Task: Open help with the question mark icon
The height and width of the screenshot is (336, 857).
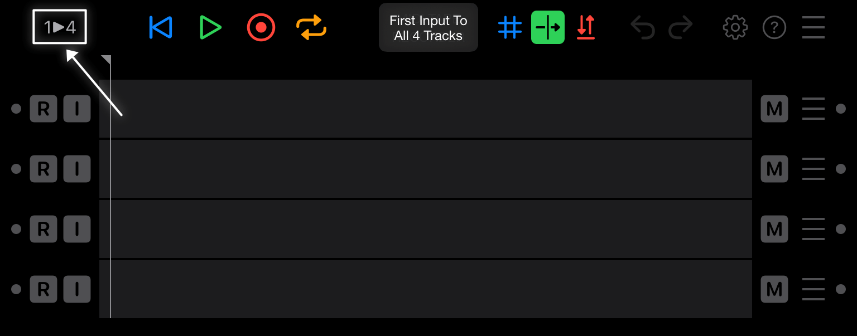Action: [x=774, y=27]
